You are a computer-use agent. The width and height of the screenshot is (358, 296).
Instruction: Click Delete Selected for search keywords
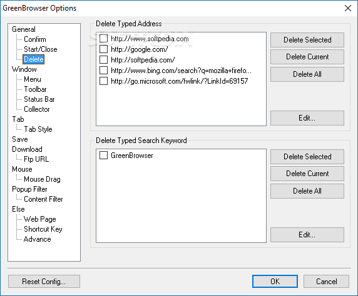pos(307,157)
